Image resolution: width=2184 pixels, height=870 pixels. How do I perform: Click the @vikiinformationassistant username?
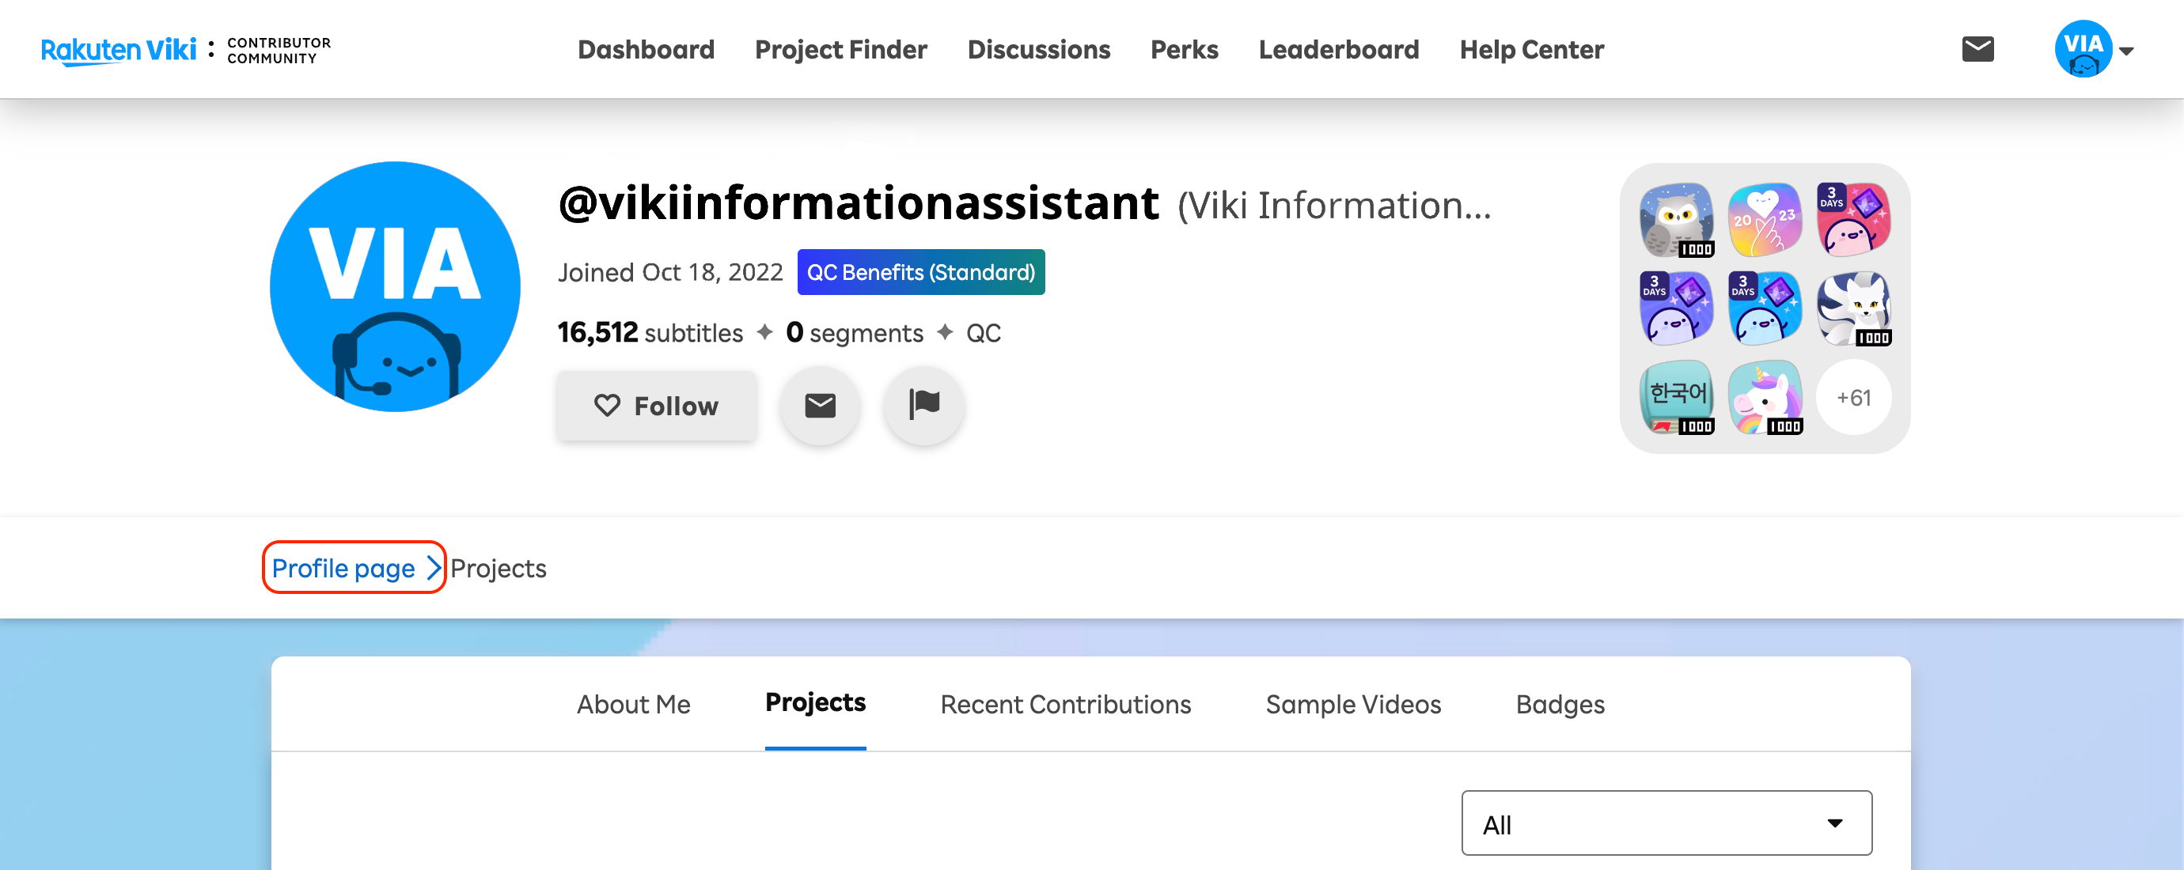tap(858, 203)
